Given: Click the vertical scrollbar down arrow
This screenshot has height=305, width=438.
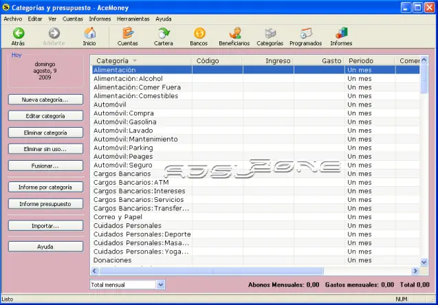Looking at the screenshot, I should 424,262.
